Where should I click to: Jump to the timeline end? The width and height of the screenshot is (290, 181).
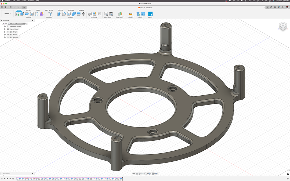pos(13,179)
